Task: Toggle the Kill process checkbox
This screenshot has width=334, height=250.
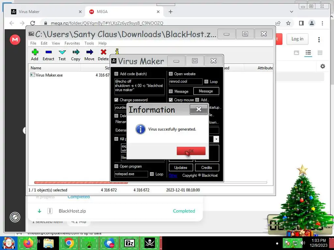Action: point(116,139)
